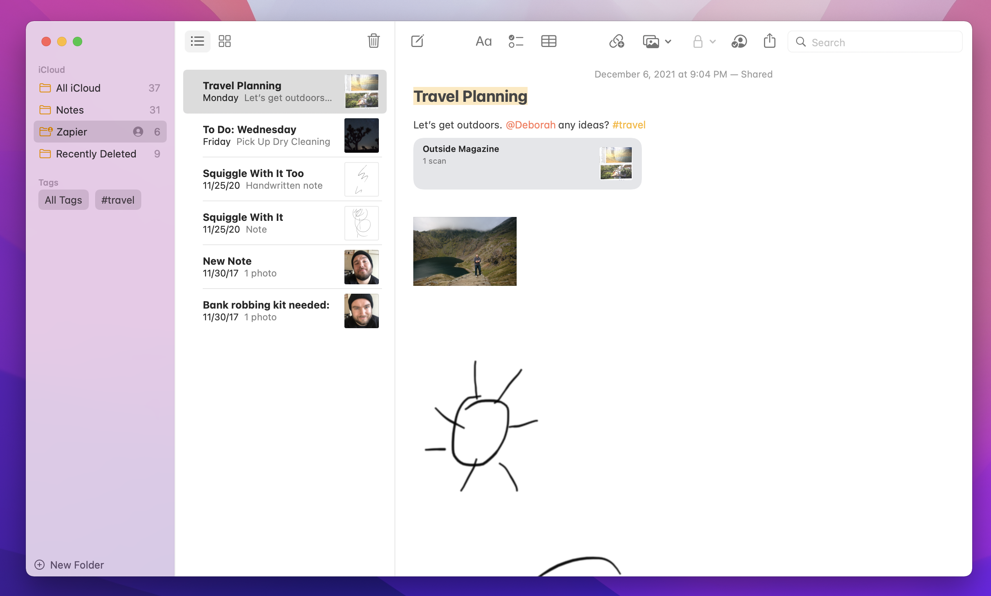Select the #travel tag filter
991x596 pixels.
tap(117, 200)
